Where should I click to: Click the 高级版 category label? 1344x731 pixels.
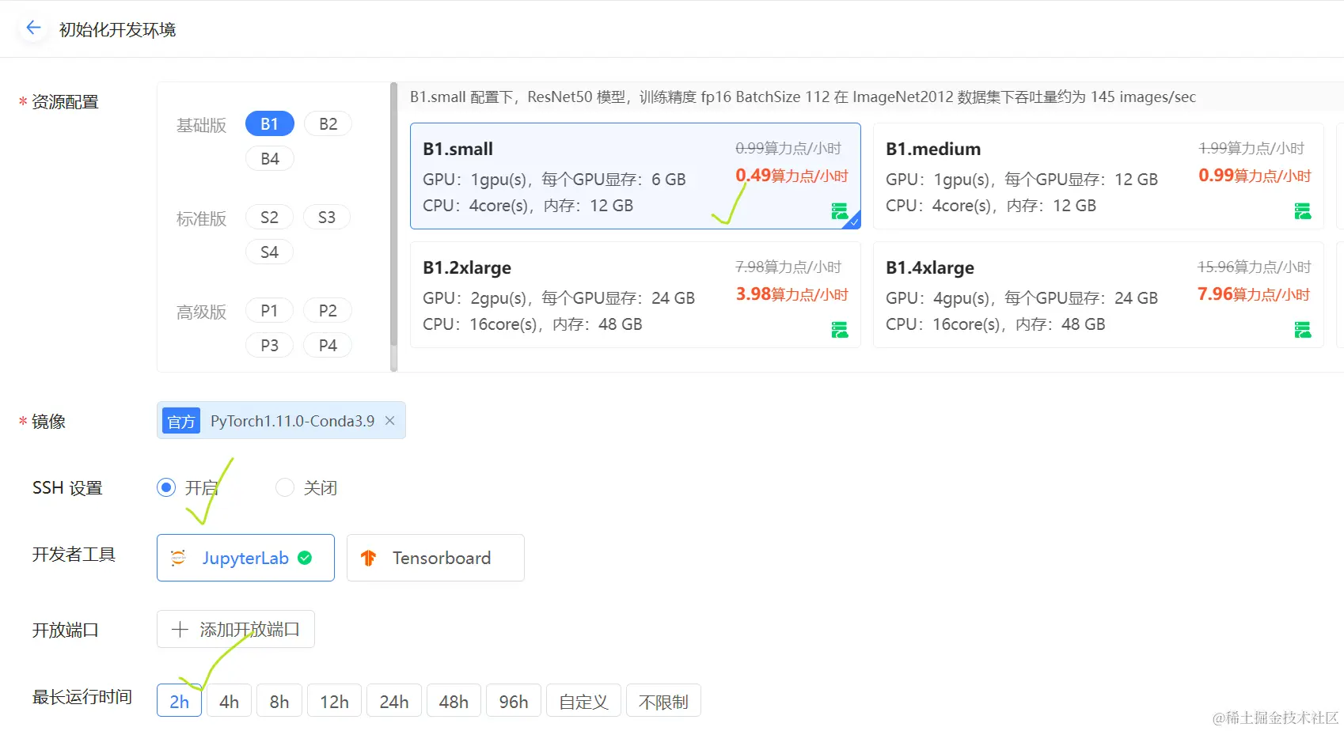[201, 312]
